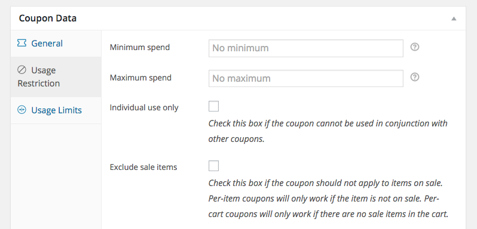
Task: Click the Minimum spend help question mark
Action: pos(415,47)
